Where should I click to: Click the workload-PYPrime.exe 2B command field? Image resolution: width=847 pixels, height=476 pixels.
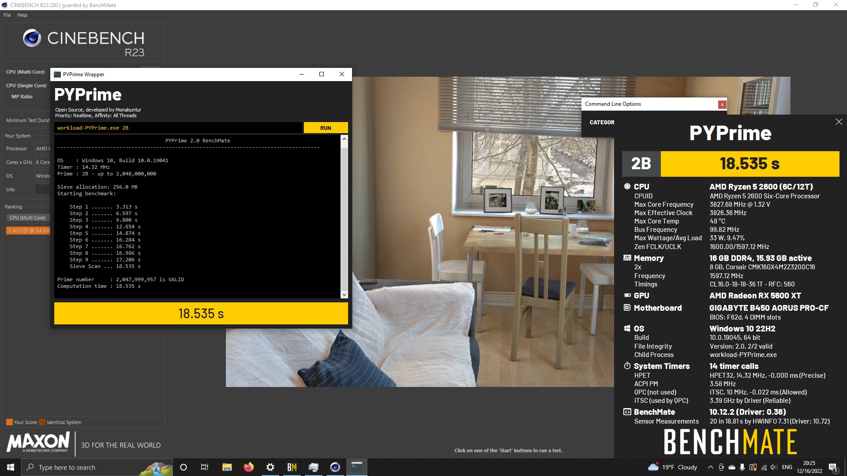(178, 128)
